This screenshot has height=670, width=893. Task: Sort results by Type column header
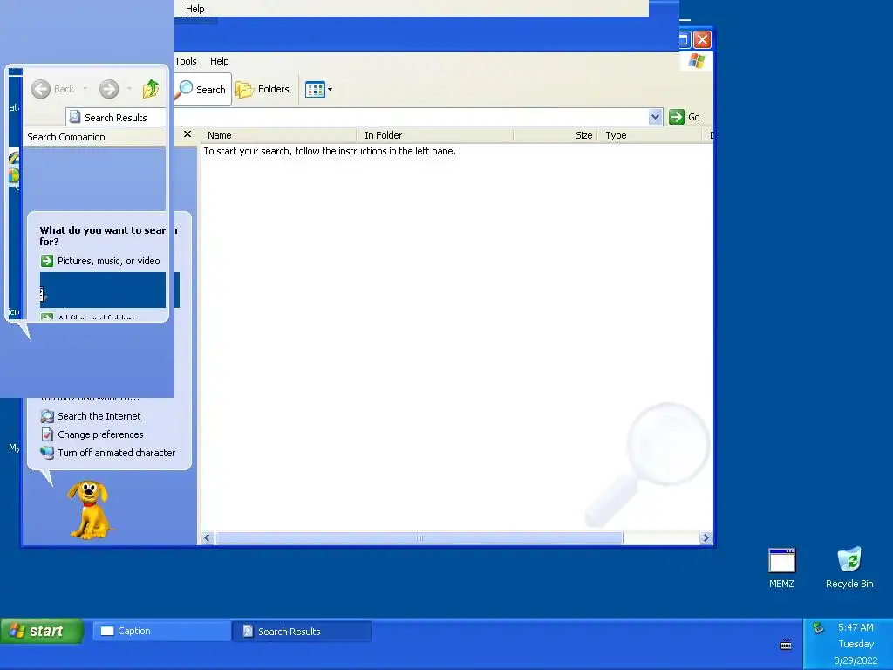(x=650, y=135)
